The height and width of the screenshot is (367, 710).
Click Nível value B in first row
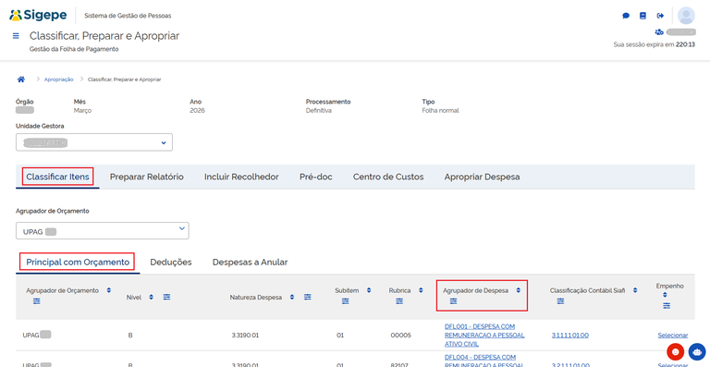(x=130, y=336)
